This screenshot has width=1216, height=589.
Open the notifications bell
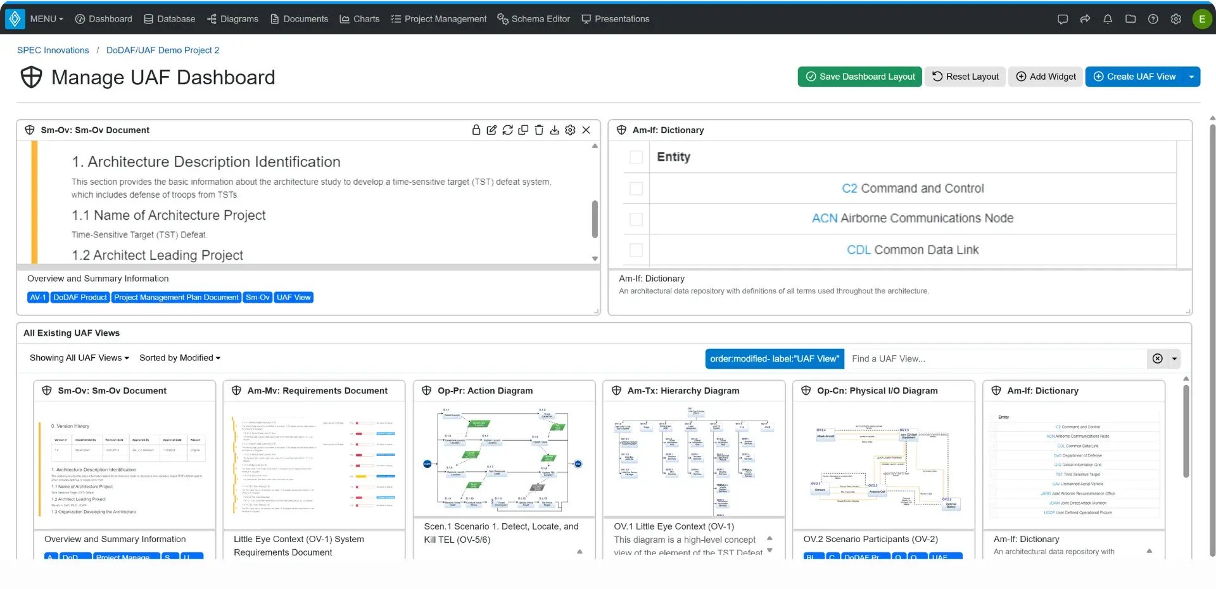pos(1108,19)
